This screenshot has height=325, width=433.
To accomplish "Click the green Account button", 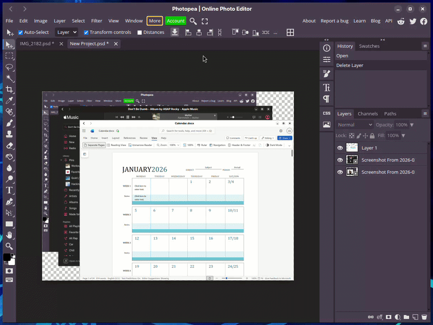I will pyautogui.click(x=175, y=21).
